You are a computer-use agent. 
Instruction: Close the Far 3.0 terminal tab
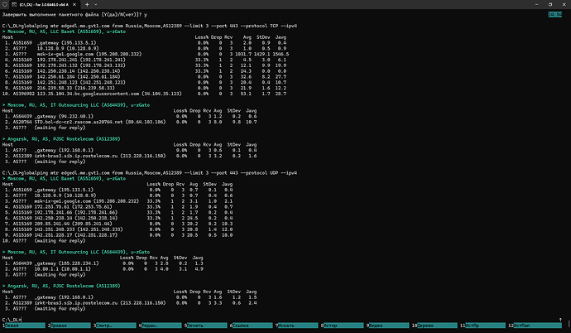[x=74, y=4]
